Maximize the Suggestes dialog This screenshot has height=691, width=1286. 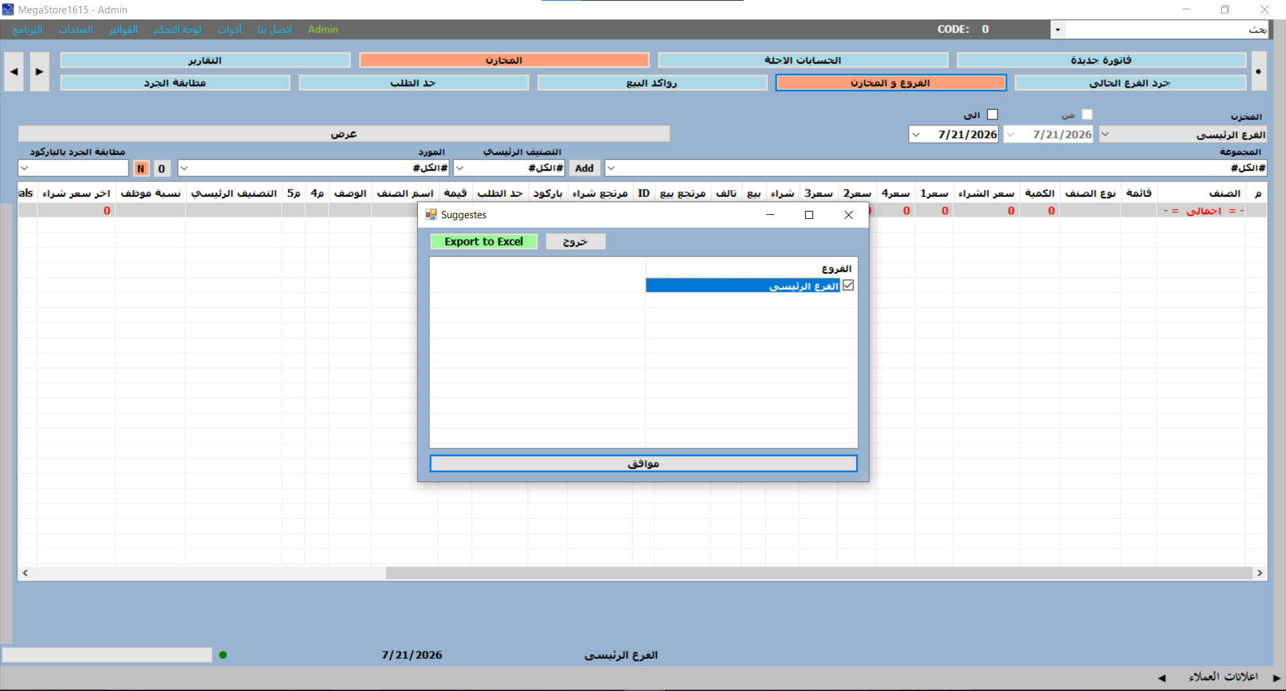tap(809, 215)
